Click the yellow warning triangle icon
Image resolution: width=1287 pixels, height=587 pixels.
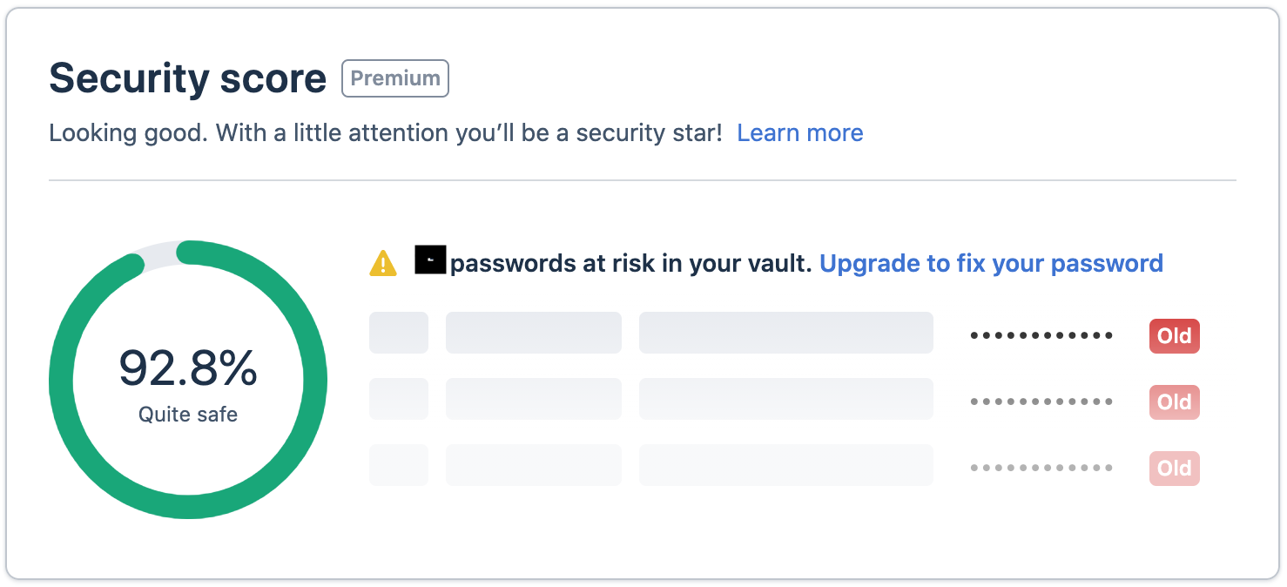(x=383, y=263)
